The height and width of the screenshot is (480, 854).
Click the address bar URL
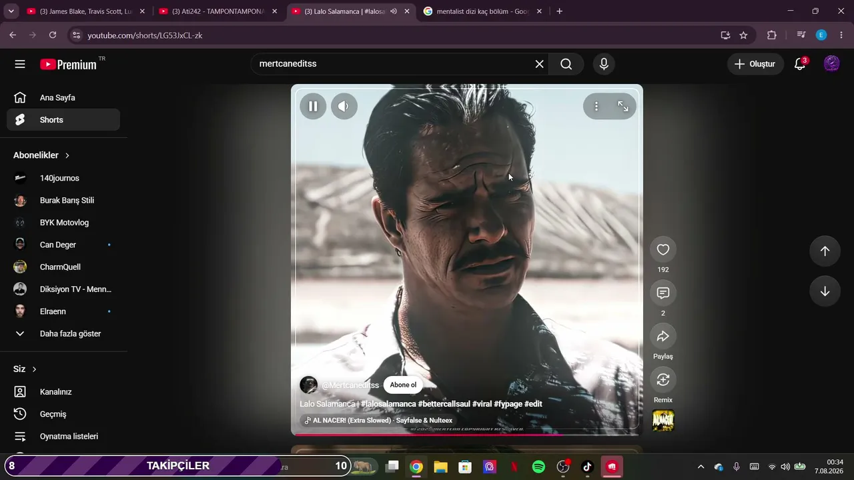click(x=145, y=35)
